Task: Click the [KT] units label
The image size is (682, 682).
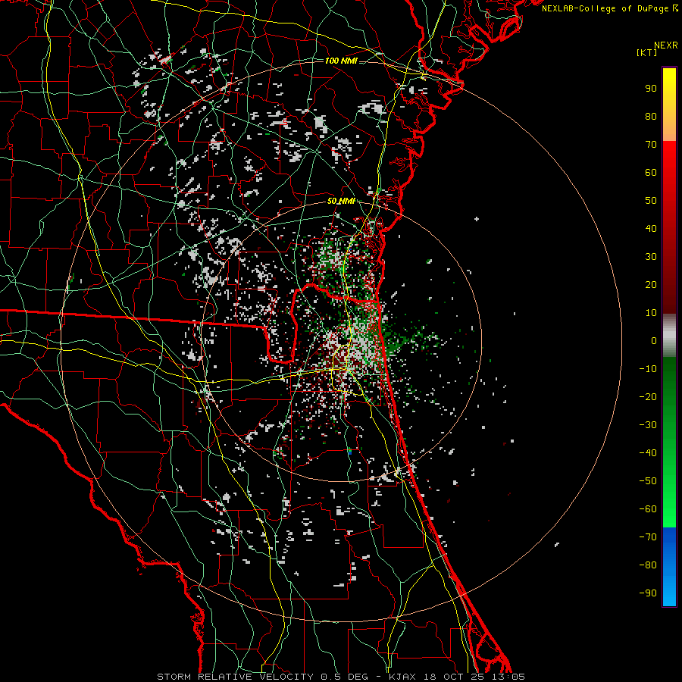Action: coord(647,52)
